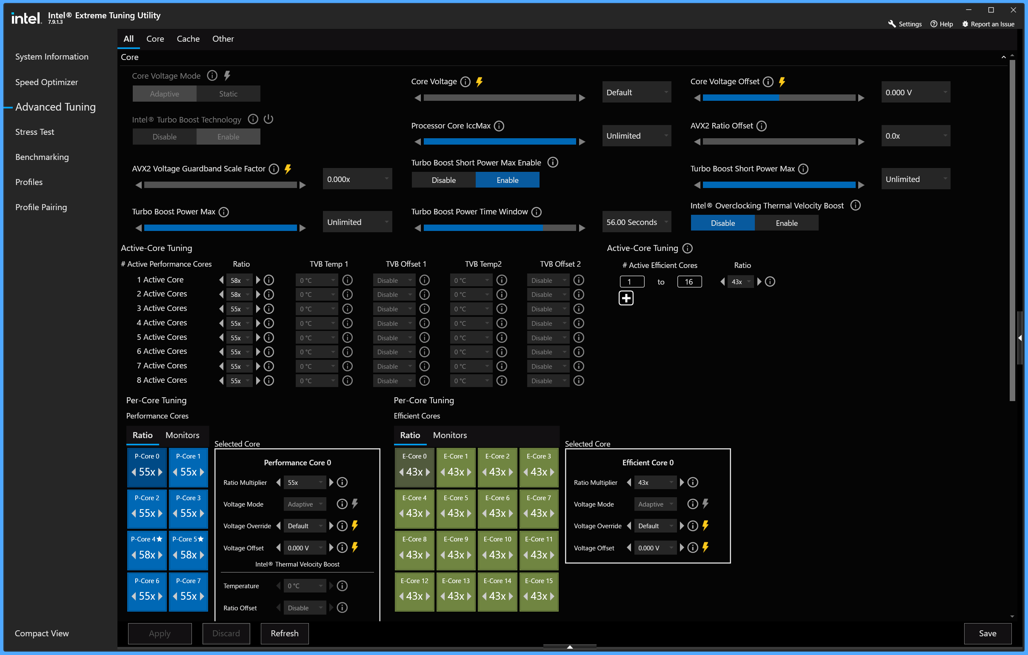Open the 56.00 Seconds time window dropdown

pos(637,222)
